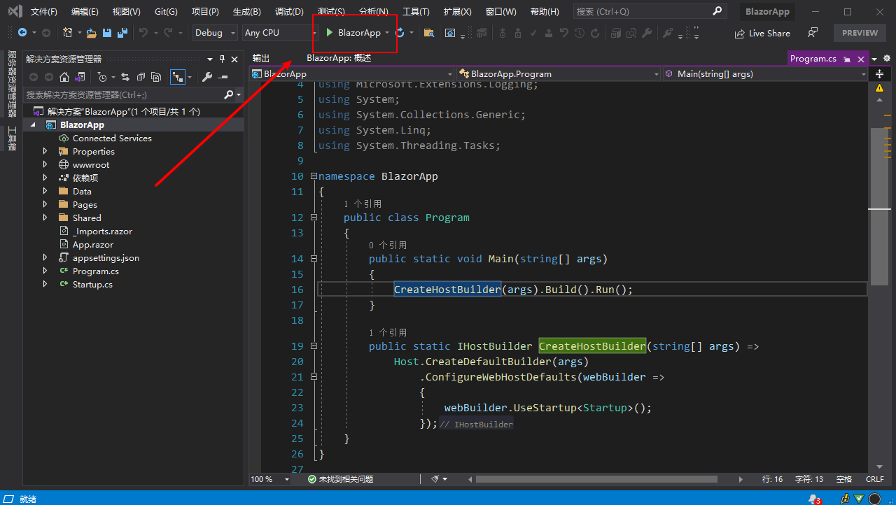Collapse the Main method outlining box
The height and width of the screenshot is (505, 896).
(314, 259)
